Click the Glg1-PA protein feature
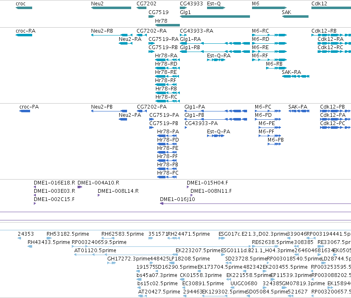This screenshot has height=298, width=351. point(216,111)
